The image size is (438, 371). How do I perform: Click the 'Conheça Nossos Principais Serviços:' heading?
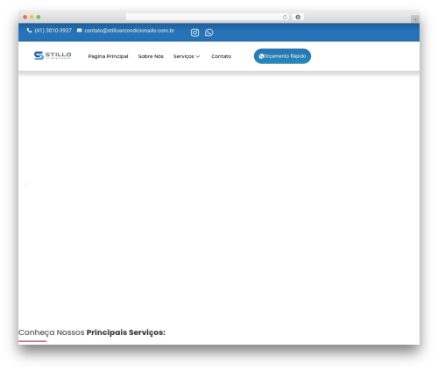(x=92, y=332)
